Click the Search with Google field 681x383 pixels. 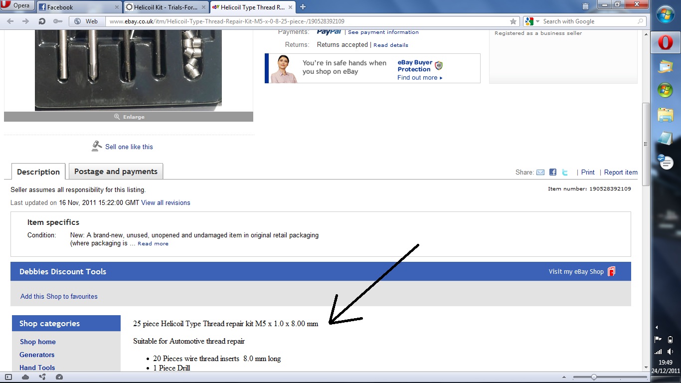[588, 21]
